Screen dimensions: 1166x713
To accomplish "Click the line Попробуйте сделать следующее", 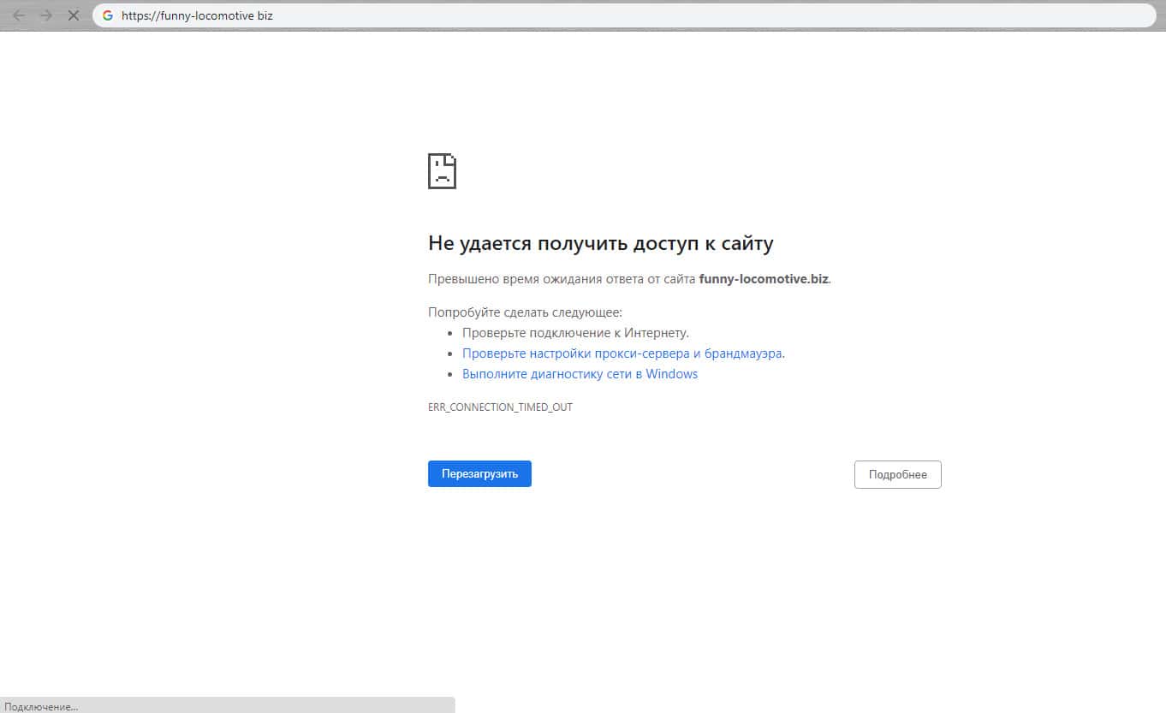I will click(x=525, y=312).
